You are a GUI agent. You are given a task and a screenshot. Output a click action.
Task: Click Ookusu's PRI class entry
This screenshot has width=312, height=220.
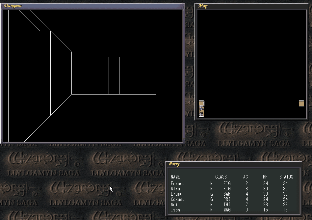pos(227,199)
